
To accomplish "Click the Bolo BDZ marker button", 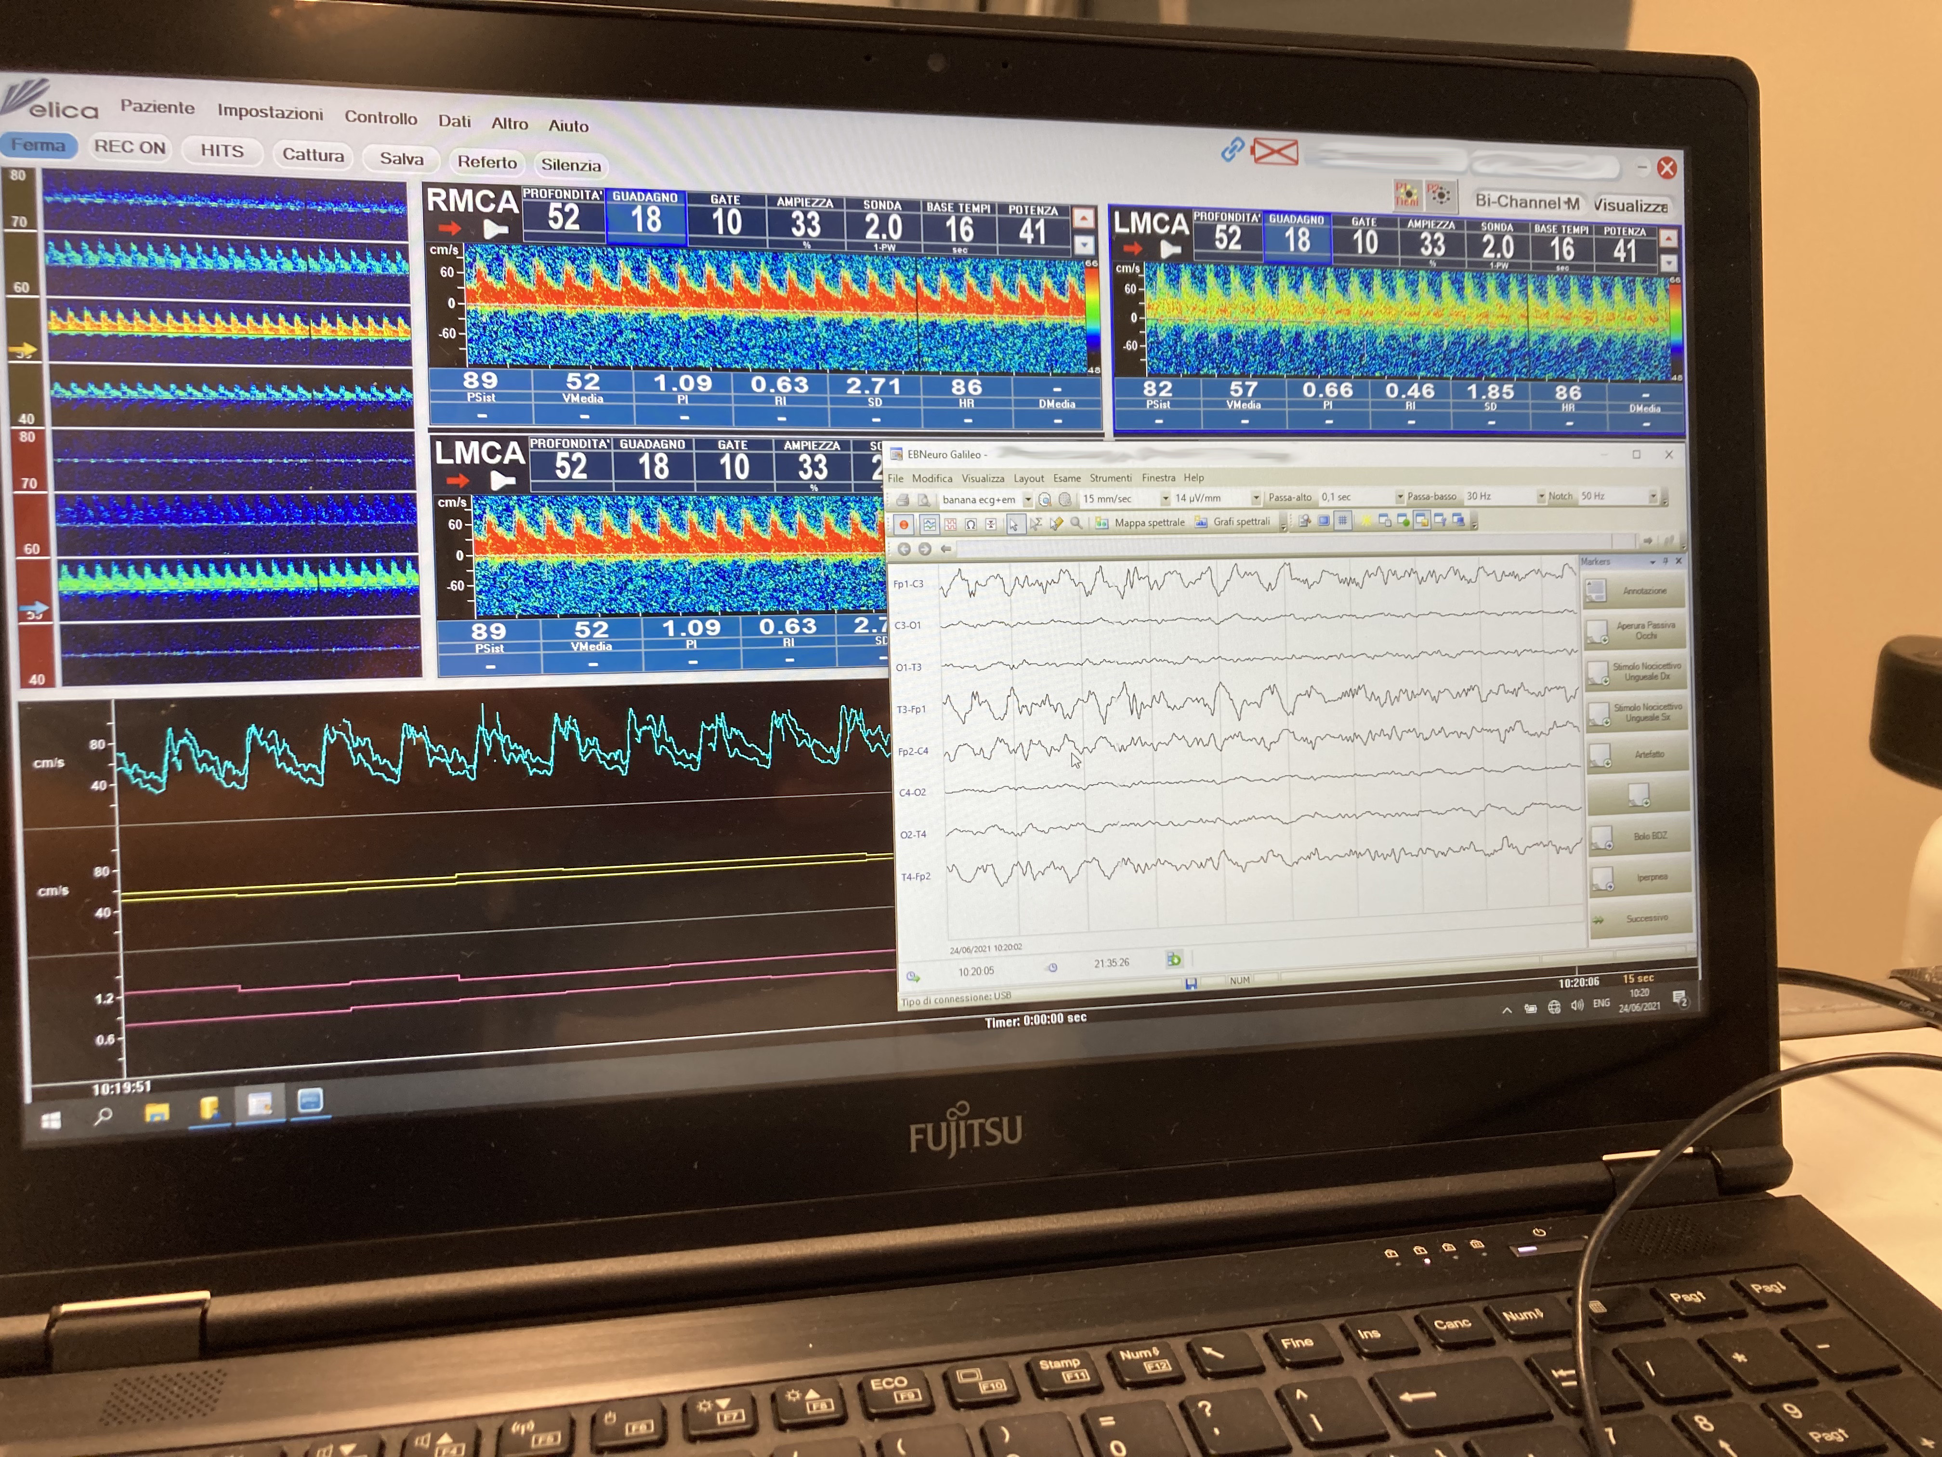I will (x=1640, y=835).
